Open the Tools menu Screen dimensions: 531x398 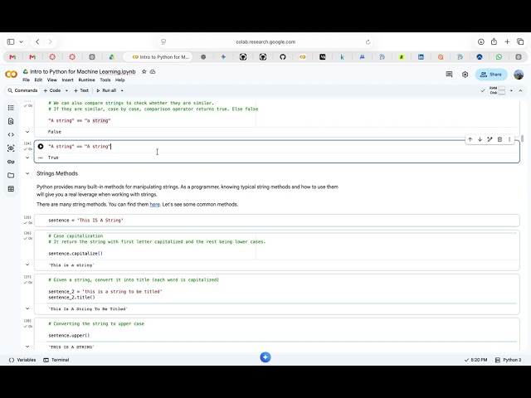105,80
